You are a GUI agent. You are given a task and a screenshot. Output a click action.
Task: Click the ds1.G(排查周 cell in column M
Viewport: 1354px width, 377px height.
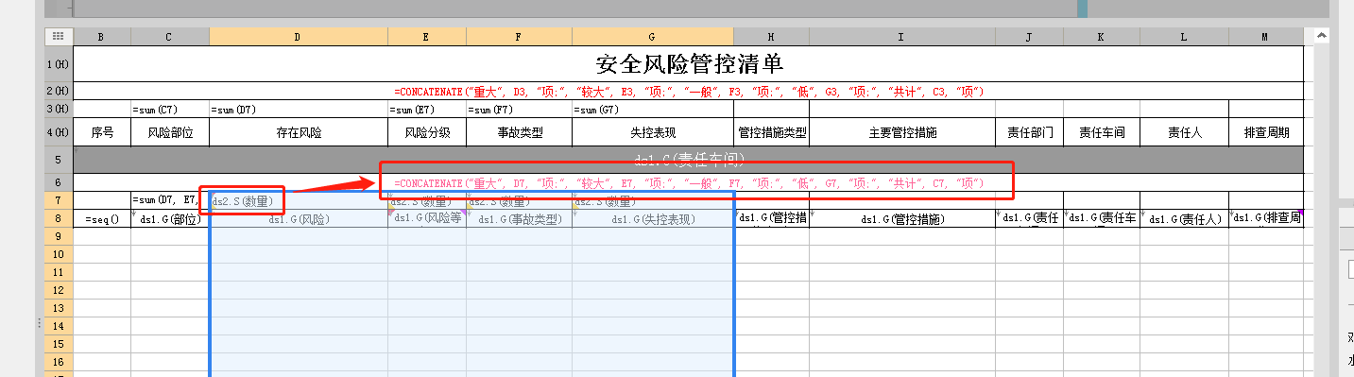tap(1266, 219)
